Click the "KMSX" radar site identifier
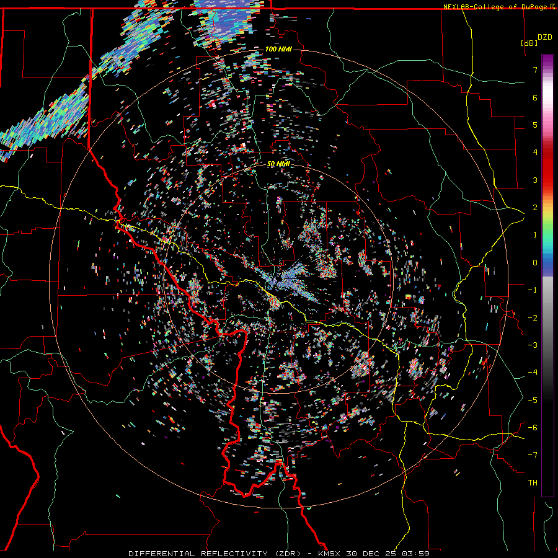The width and height of the screenshot is (558, 558). (x=330, y=554)
